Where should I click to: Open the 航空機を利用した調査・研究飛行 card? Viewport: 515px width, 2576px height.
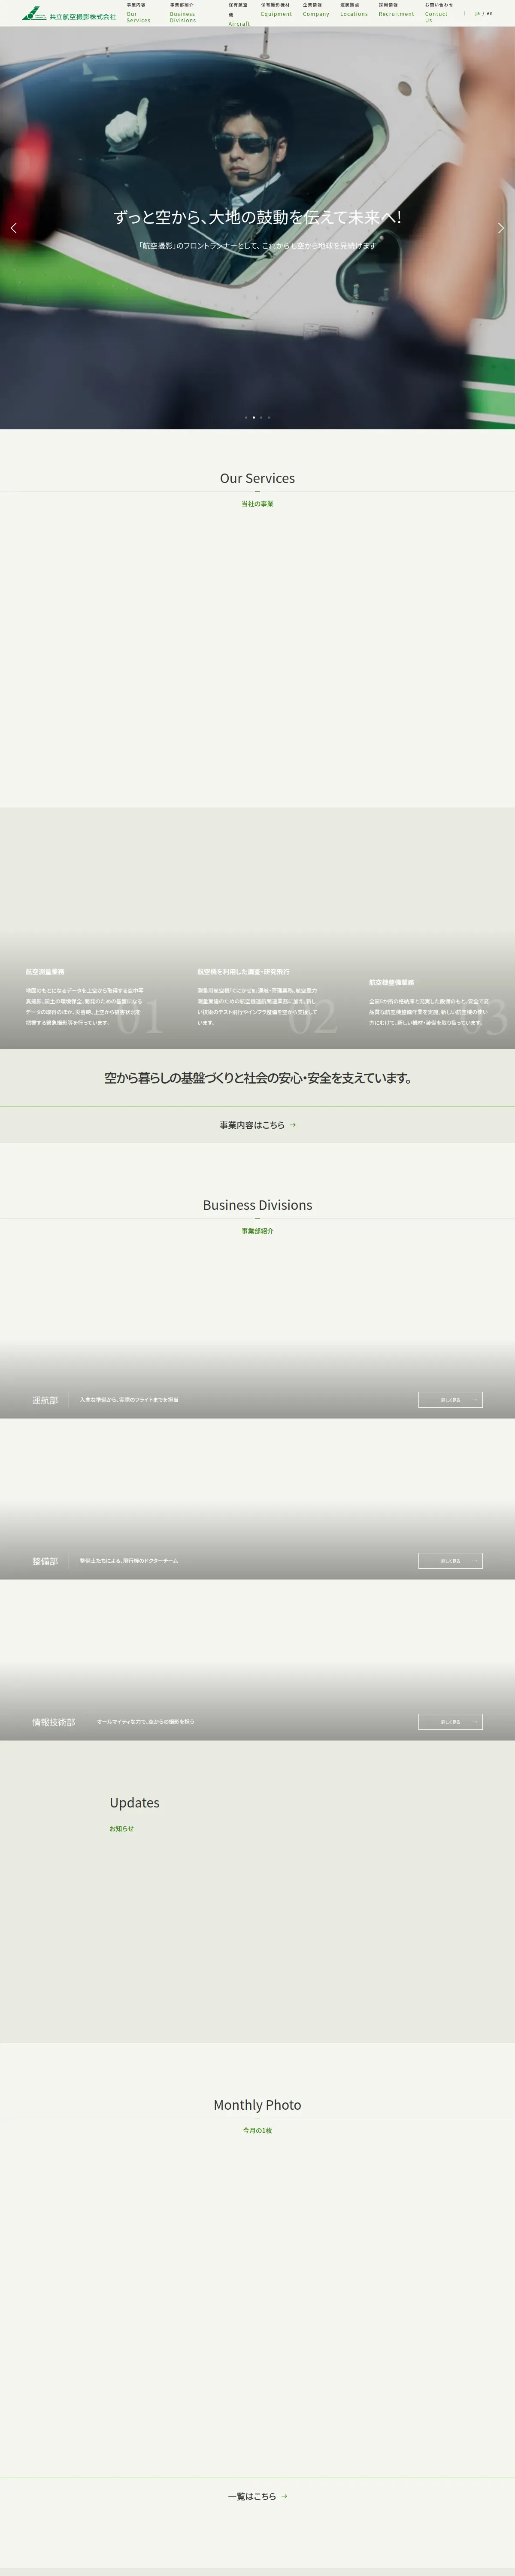[x=257, y=928]
